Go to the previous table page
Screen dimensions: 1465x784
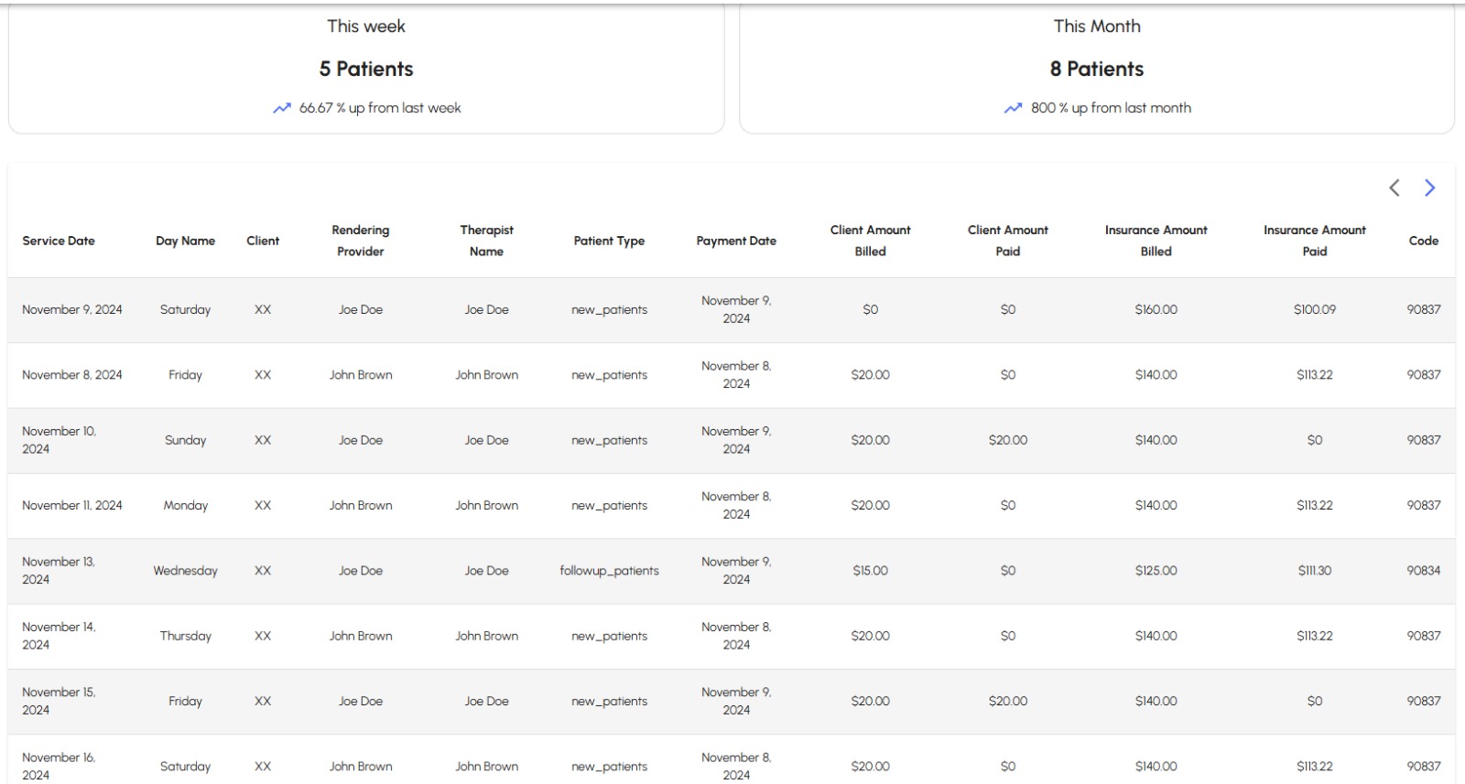click(1394, 188)
